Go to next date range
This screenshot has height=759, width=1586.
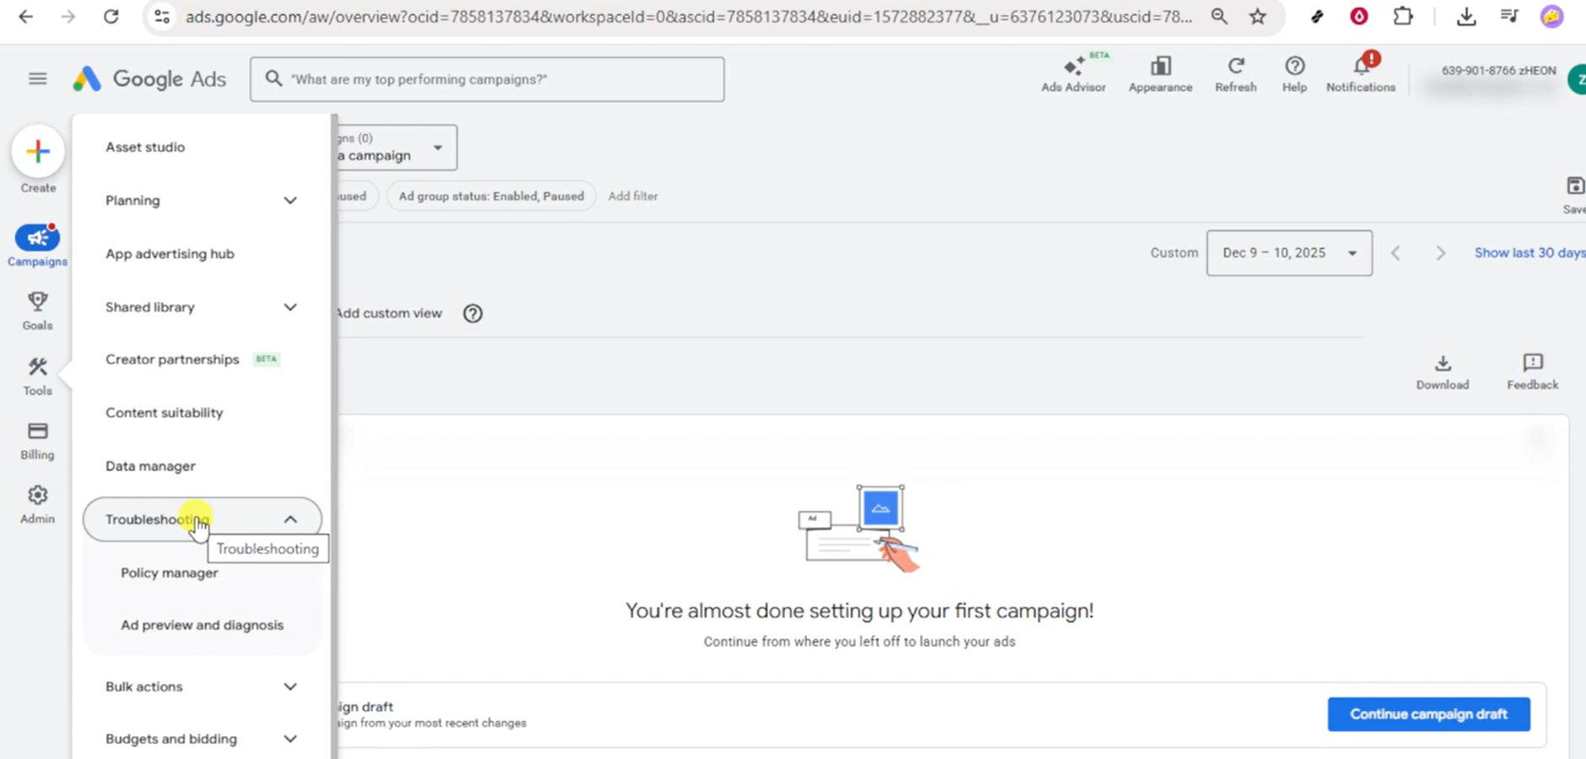1441,253
